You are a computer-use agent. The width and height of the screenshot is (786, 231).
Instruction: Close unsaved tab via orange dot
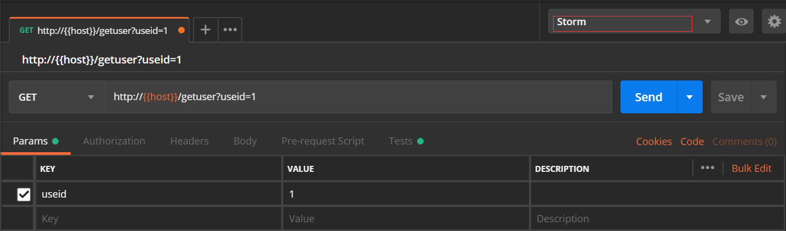(181, 30)
